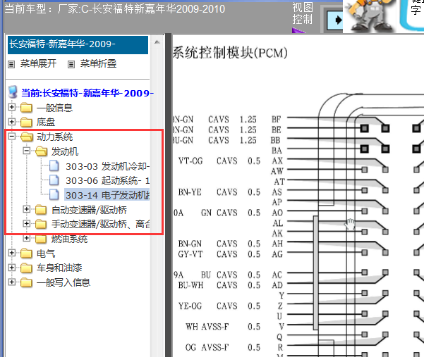Collapse the 发动机 subfolder node

pyautogui.click(x=27, y=151)
